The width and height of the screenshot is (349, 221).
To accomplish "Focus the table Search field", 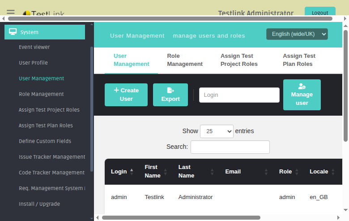I will pos(230,147).
